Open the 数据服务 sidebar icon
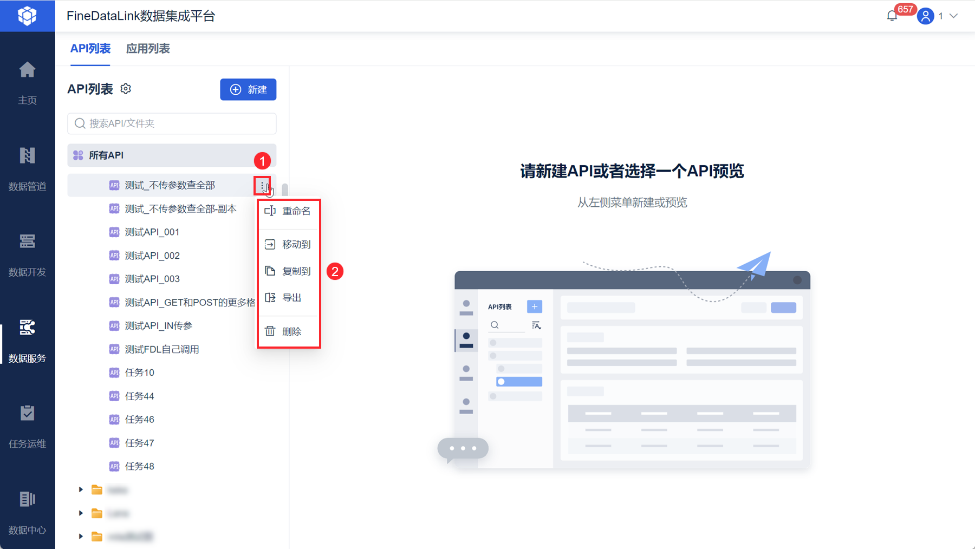Viewport: 975px width, 549px height. [x=27, y=327]
